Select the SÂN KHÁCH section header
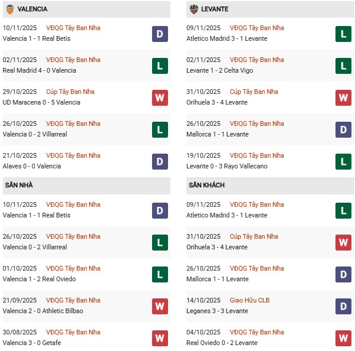Image resolution: width=355 pixels, height=351 pixels. click(206, 186)
